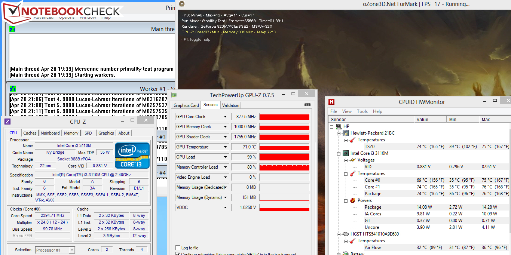511x255 pixels.
Task: Open the Validation tab in GPU-Z
Action: tap(230, 105)
